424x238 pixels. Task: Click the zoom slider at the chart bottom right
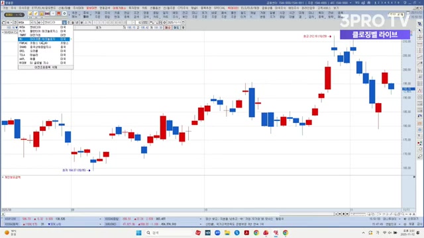pos(358,214)
